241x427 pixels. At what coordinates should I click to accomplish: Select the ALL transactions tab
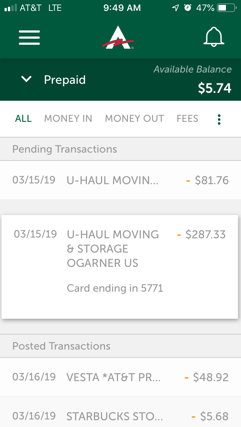coord(23,119)
